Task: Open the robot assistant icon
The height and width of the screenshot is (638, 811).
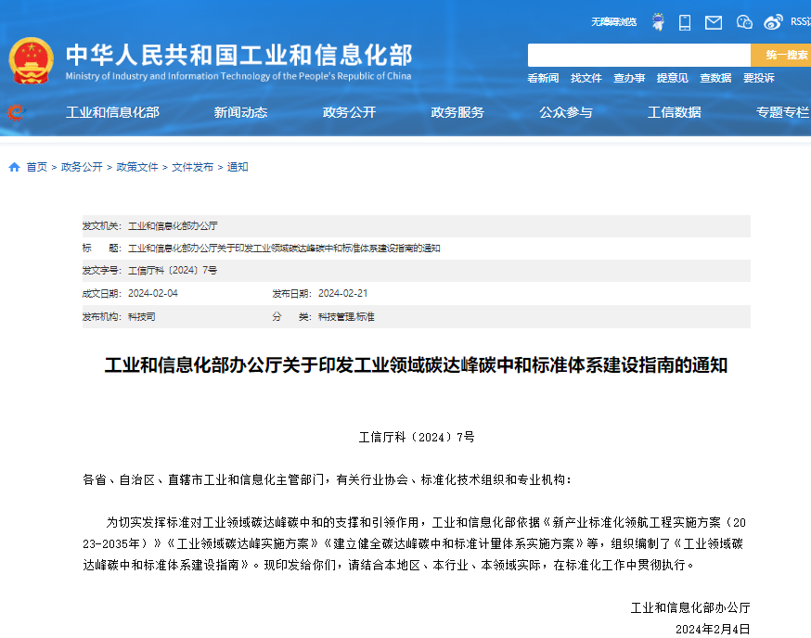Action: pos(658,21)
